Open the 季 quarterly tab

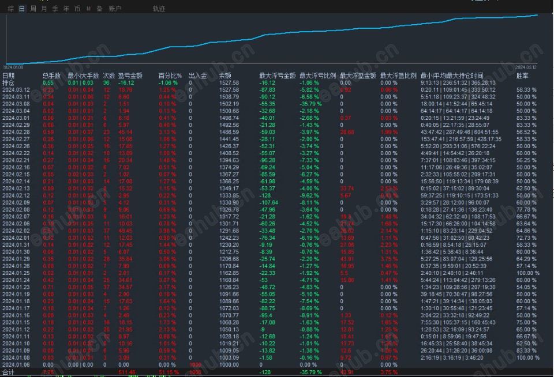[55, 9]
